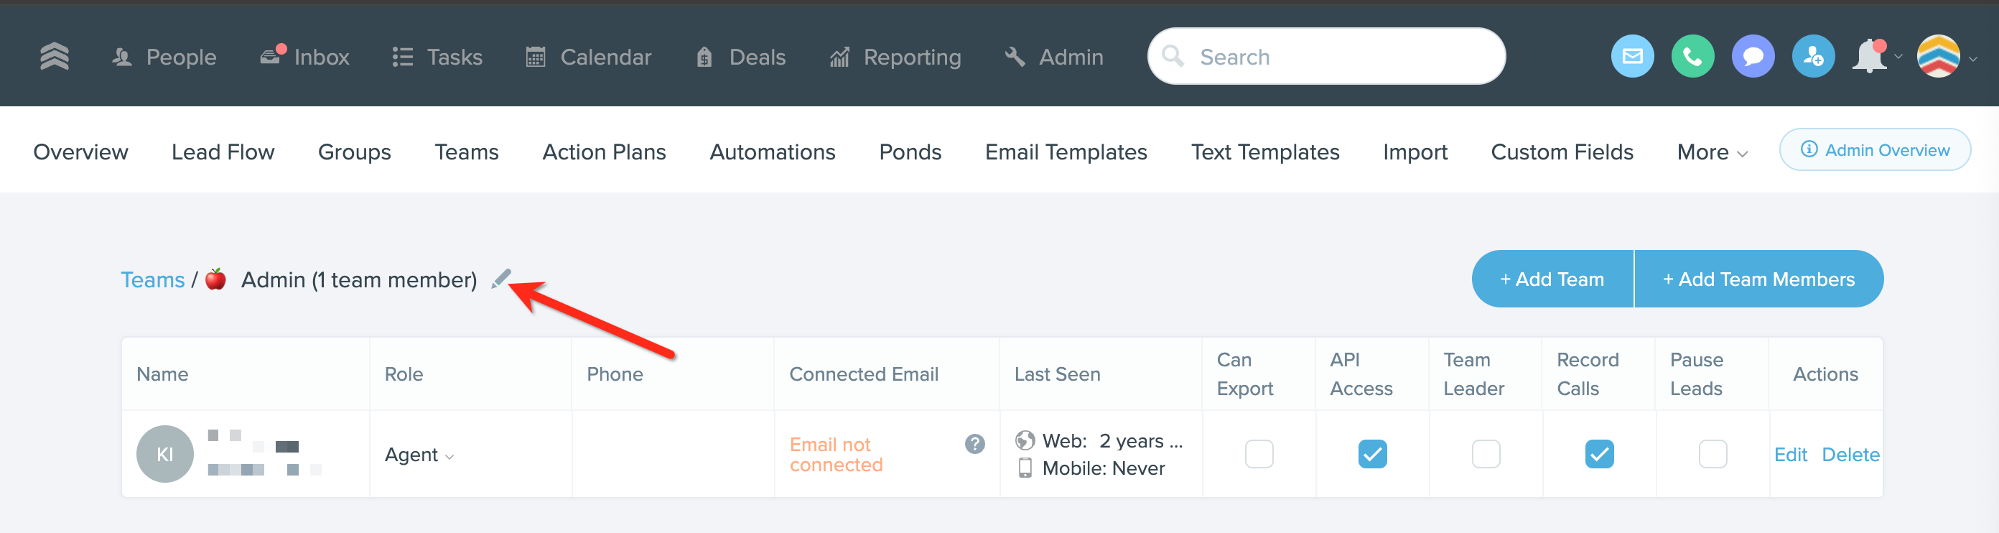
Task: Click the + Add Team Members button
Action: (1758, 279)
